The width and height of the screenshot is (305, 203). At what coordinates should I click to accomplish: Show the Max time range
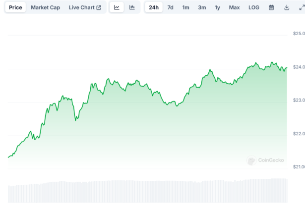coord(234,7)
